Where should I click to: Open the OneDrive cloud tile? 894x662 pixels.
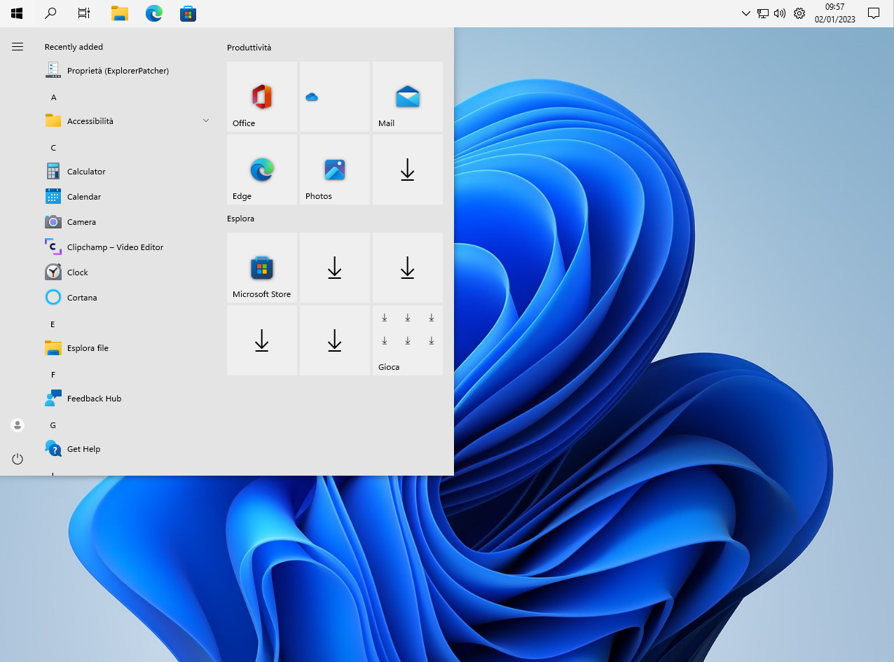(335, 97)
